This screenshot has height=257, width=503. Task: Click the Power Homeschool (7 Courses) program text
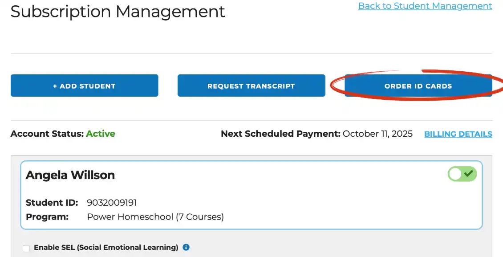(x=156, y=217)
